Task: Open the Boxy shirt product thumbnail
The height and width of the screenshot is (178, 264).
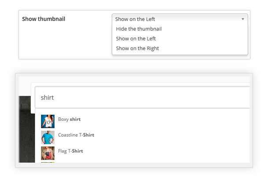Action: coord(48,121)
